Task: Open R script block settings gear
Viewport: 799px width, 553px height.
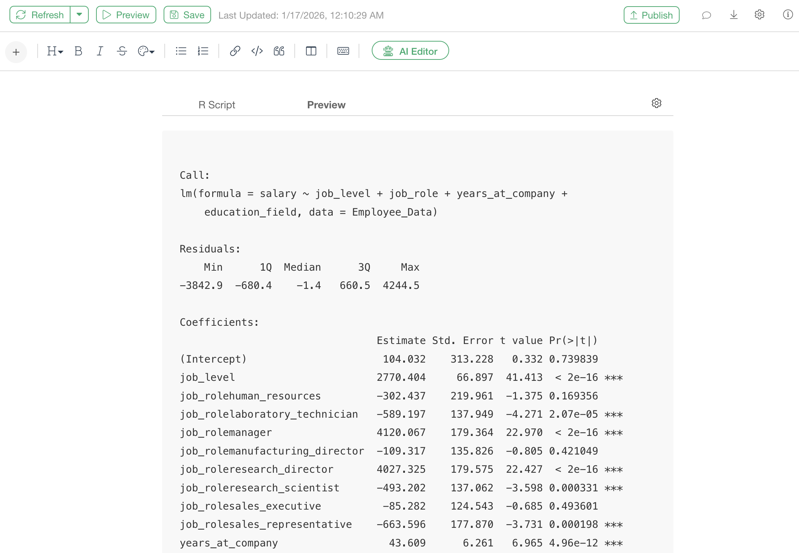Action: [x=656, y=103]
